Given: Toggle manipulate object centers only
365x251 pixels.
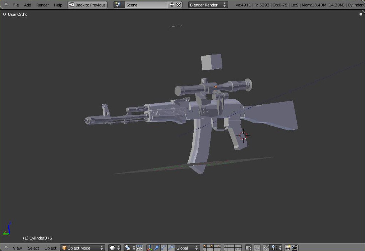Looking at the screenshot, I should (x=139, y=248).
